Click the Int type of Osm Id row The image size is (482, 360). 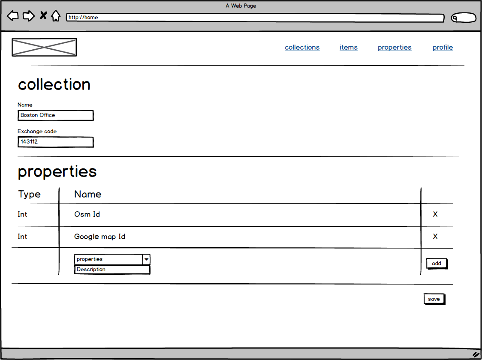[22, 214]
